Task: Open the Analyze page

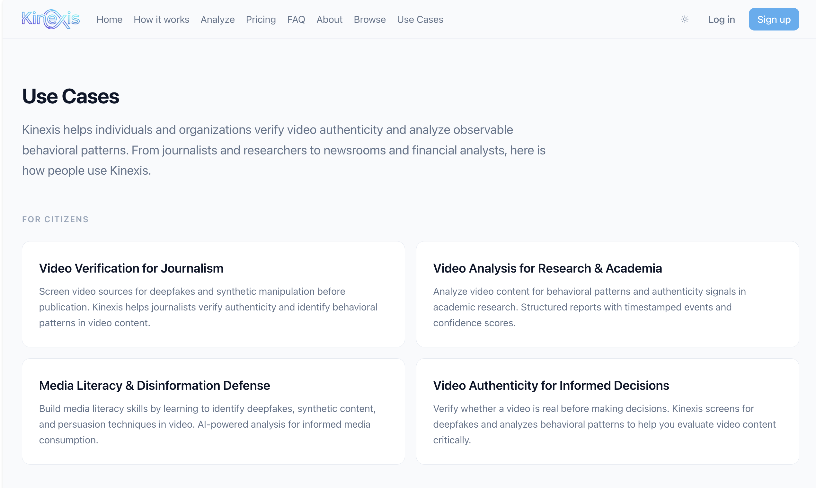Action: [217, 20]
